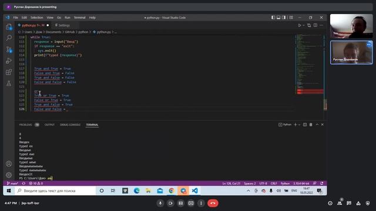The width and height of the screenshot is (376, 211).
Task: Open volume control in system tray
Action: 278,190
